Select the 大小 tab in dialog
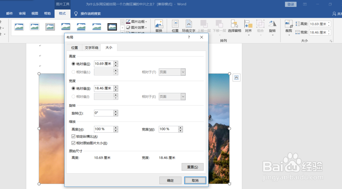Screen dimensions: 342x189 click(x=109, y=47)
